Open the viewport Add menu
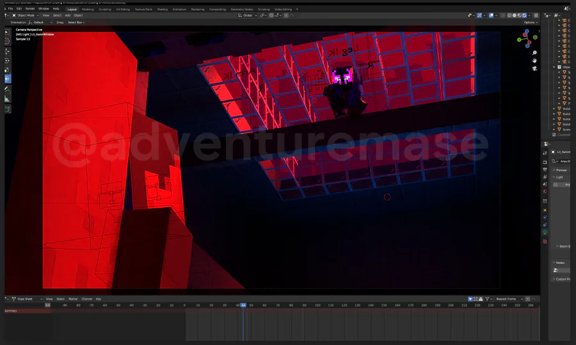The image size is (576, 345). 68,15
